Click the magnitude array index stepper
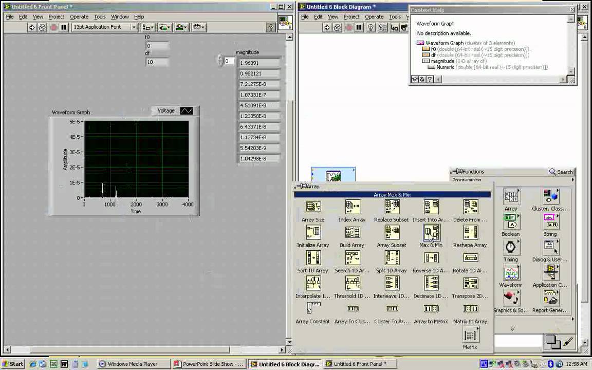The height and width of the screenshot is (370, 592). (220, 61)
